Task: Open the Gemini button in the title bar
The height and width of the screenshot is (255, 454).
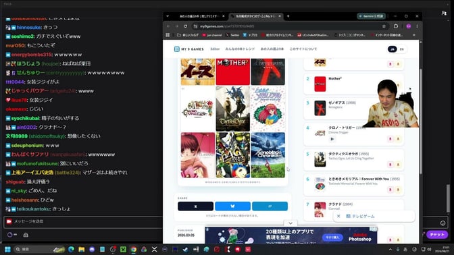Action: 371,16
